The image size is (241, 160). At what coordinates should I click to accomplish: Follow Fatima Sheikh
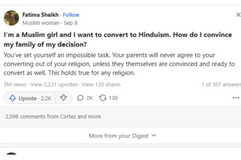(x=71, y=15)
